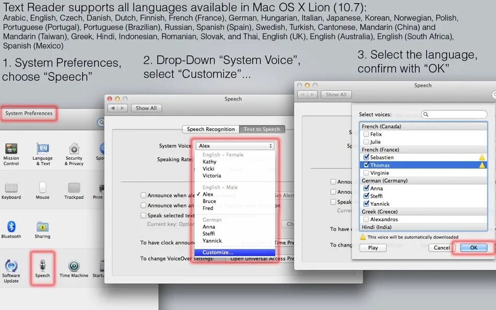Choose Anna from voice dropdown menu
496x310 pixels.
tap(235, 227)
